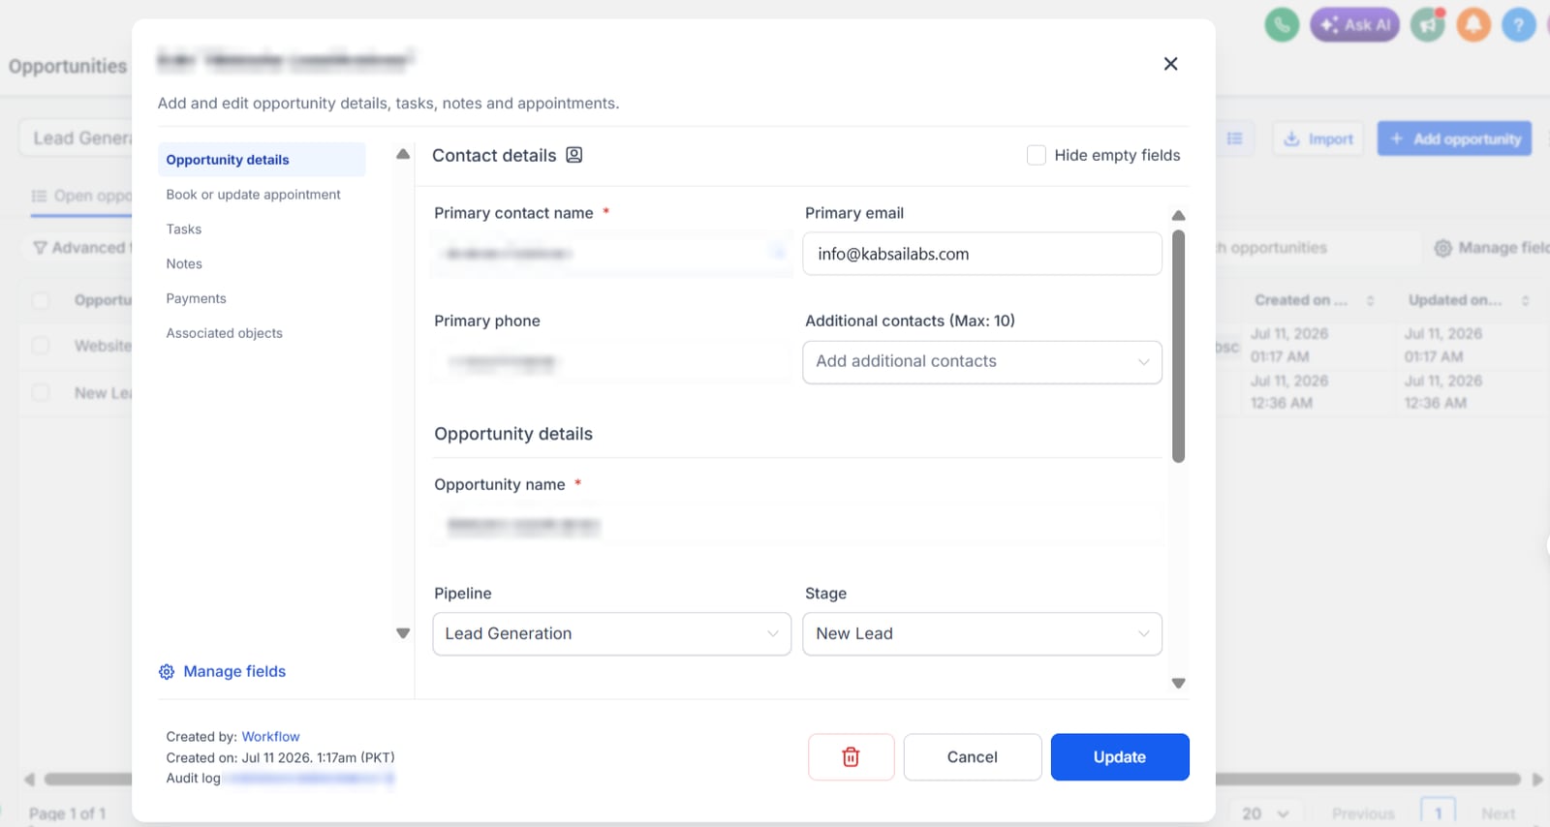
Task: Click the gear icon beside Manage fields
Action: [x=167, y=672]
